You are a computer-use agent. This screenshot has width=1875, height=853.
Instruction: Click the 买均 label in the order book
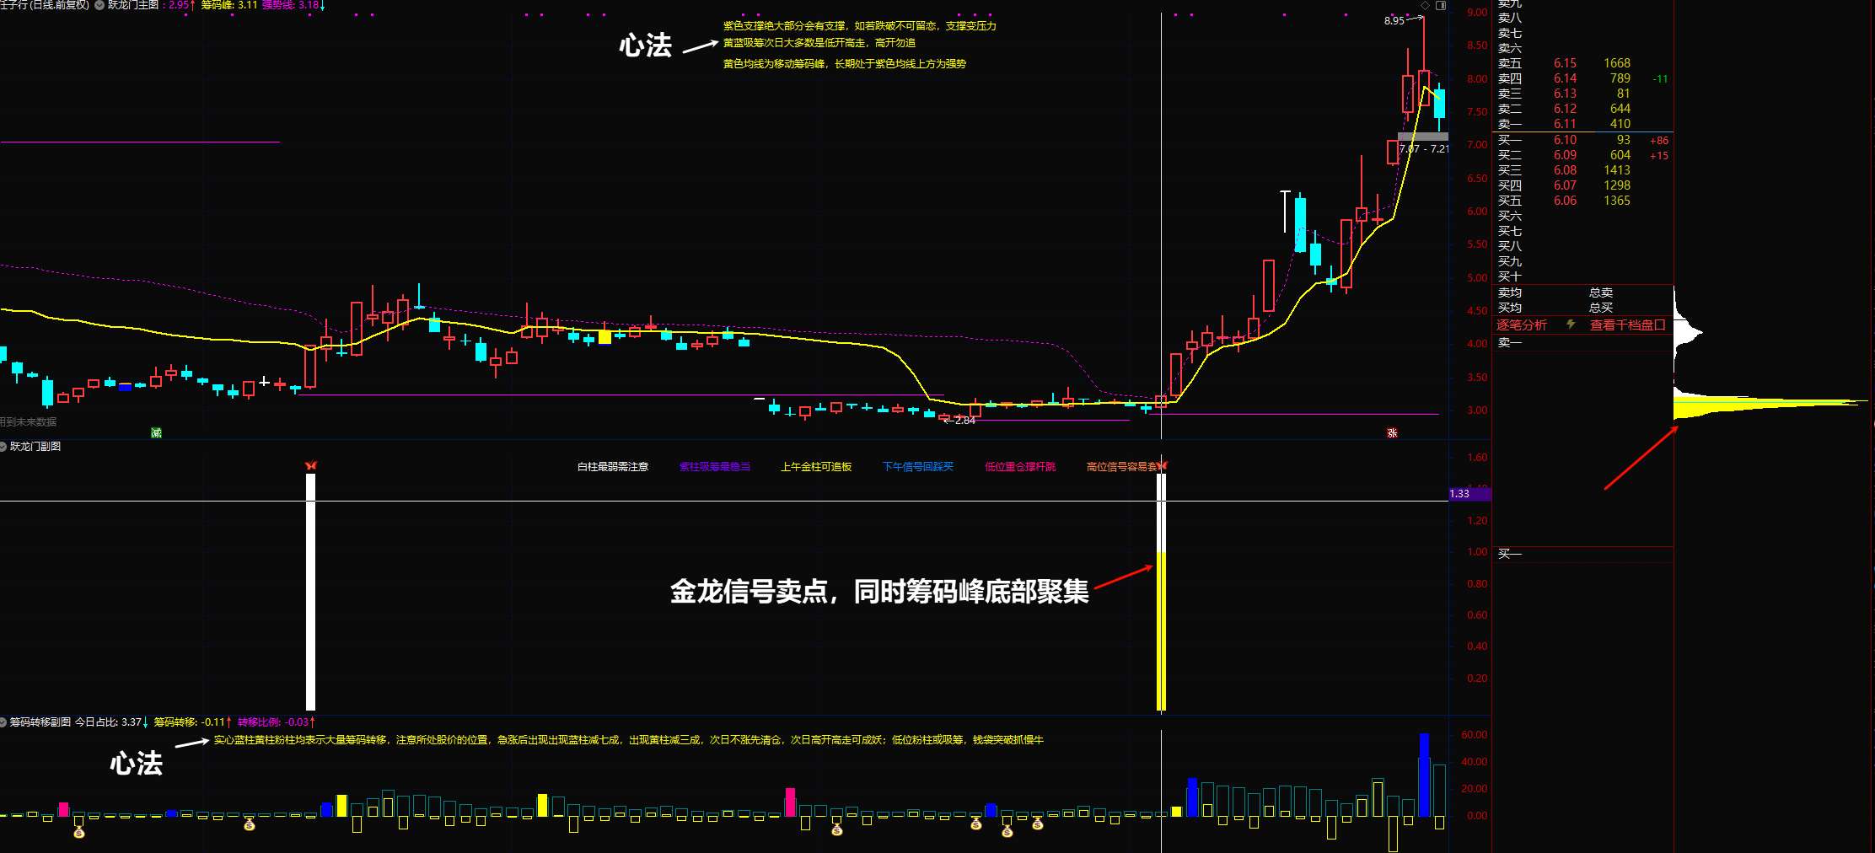1510,308
